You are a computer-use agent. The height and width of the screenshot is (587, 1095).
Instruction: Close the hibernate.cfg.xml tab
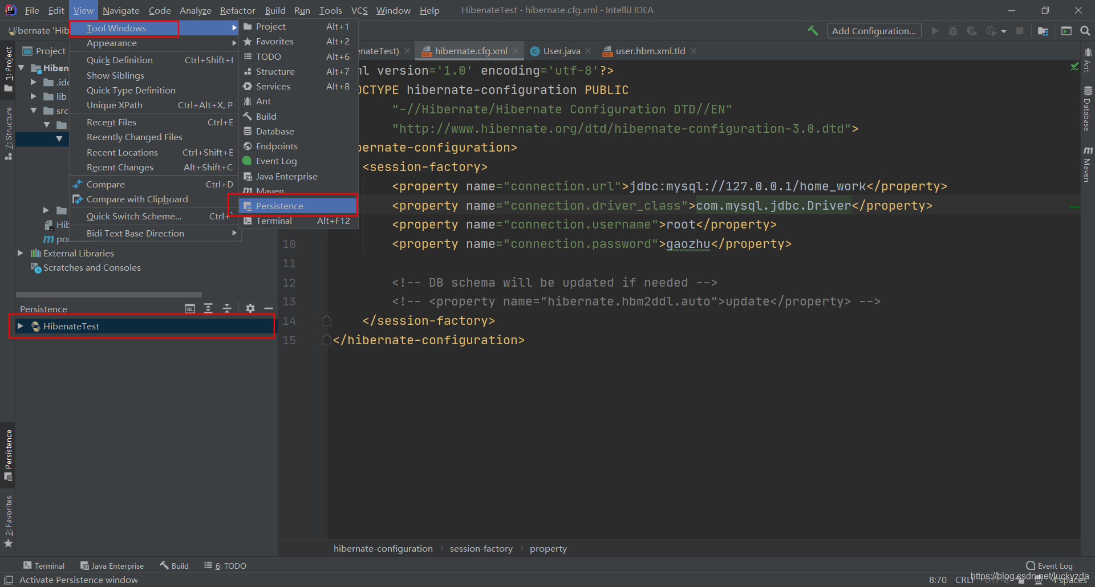pos(516,51)
